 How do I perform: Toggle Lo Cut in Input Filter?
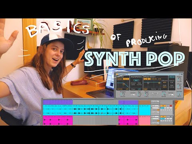pos(120,79)
